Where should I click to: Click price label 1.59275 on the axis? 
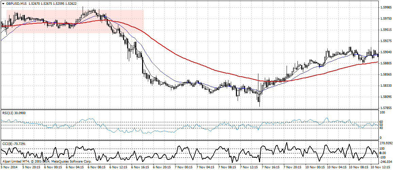tap(386, 41)
